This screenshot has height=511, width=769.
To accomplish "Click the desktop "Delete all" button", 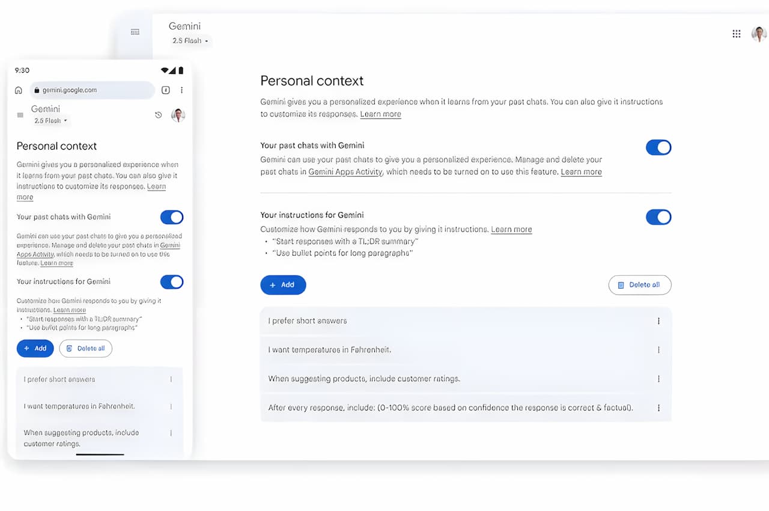I will (x=639, y=285).
